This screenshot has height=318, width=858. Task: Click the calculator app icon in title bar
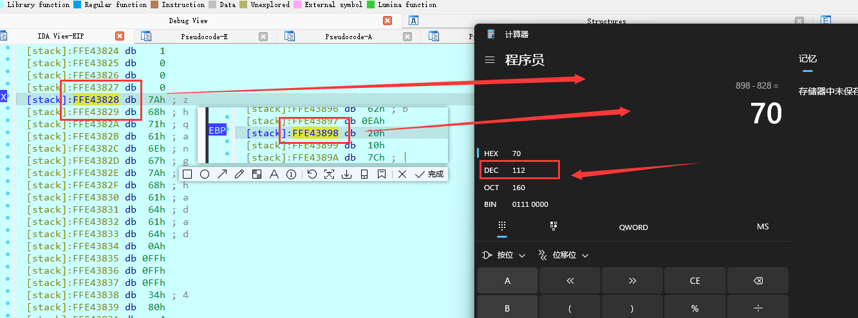pyautogui.click(x=491, y=34)
